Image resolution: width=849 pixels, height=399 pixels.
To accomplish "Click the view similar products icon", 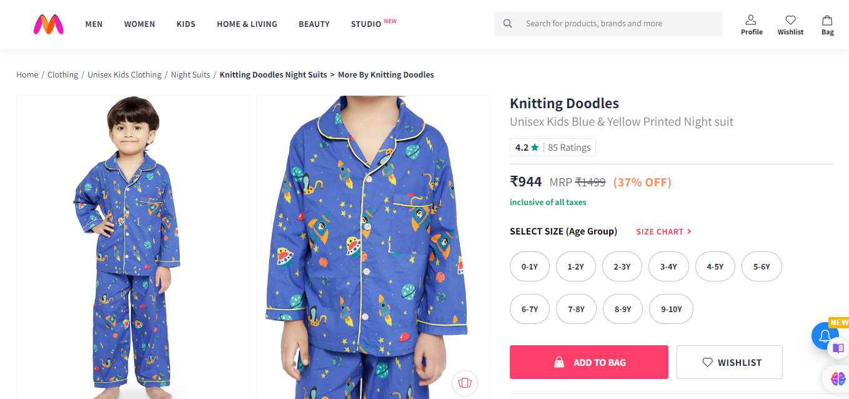I will 464,383.
